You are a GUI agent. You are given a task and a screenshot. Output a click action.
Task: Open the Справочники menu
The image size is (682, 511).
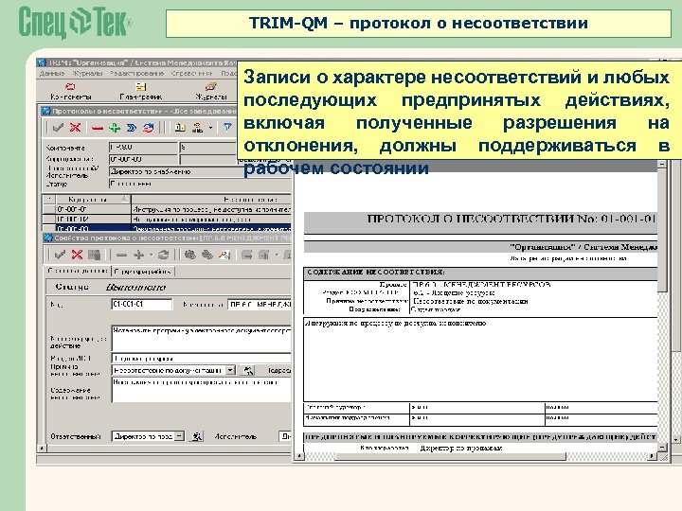point(191,74)
